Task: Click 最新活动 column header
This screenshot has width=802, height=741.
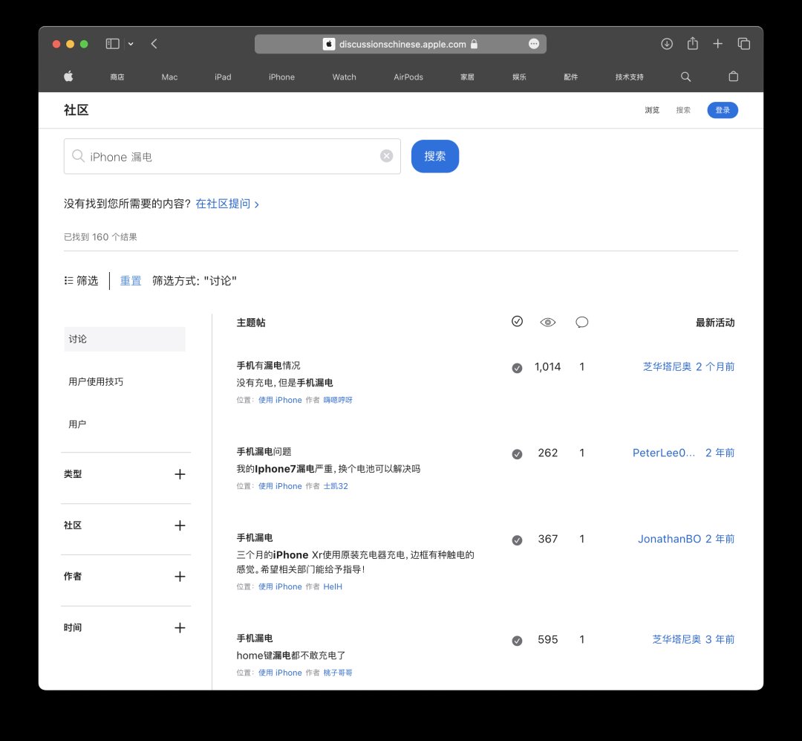Action: (715, 323)
